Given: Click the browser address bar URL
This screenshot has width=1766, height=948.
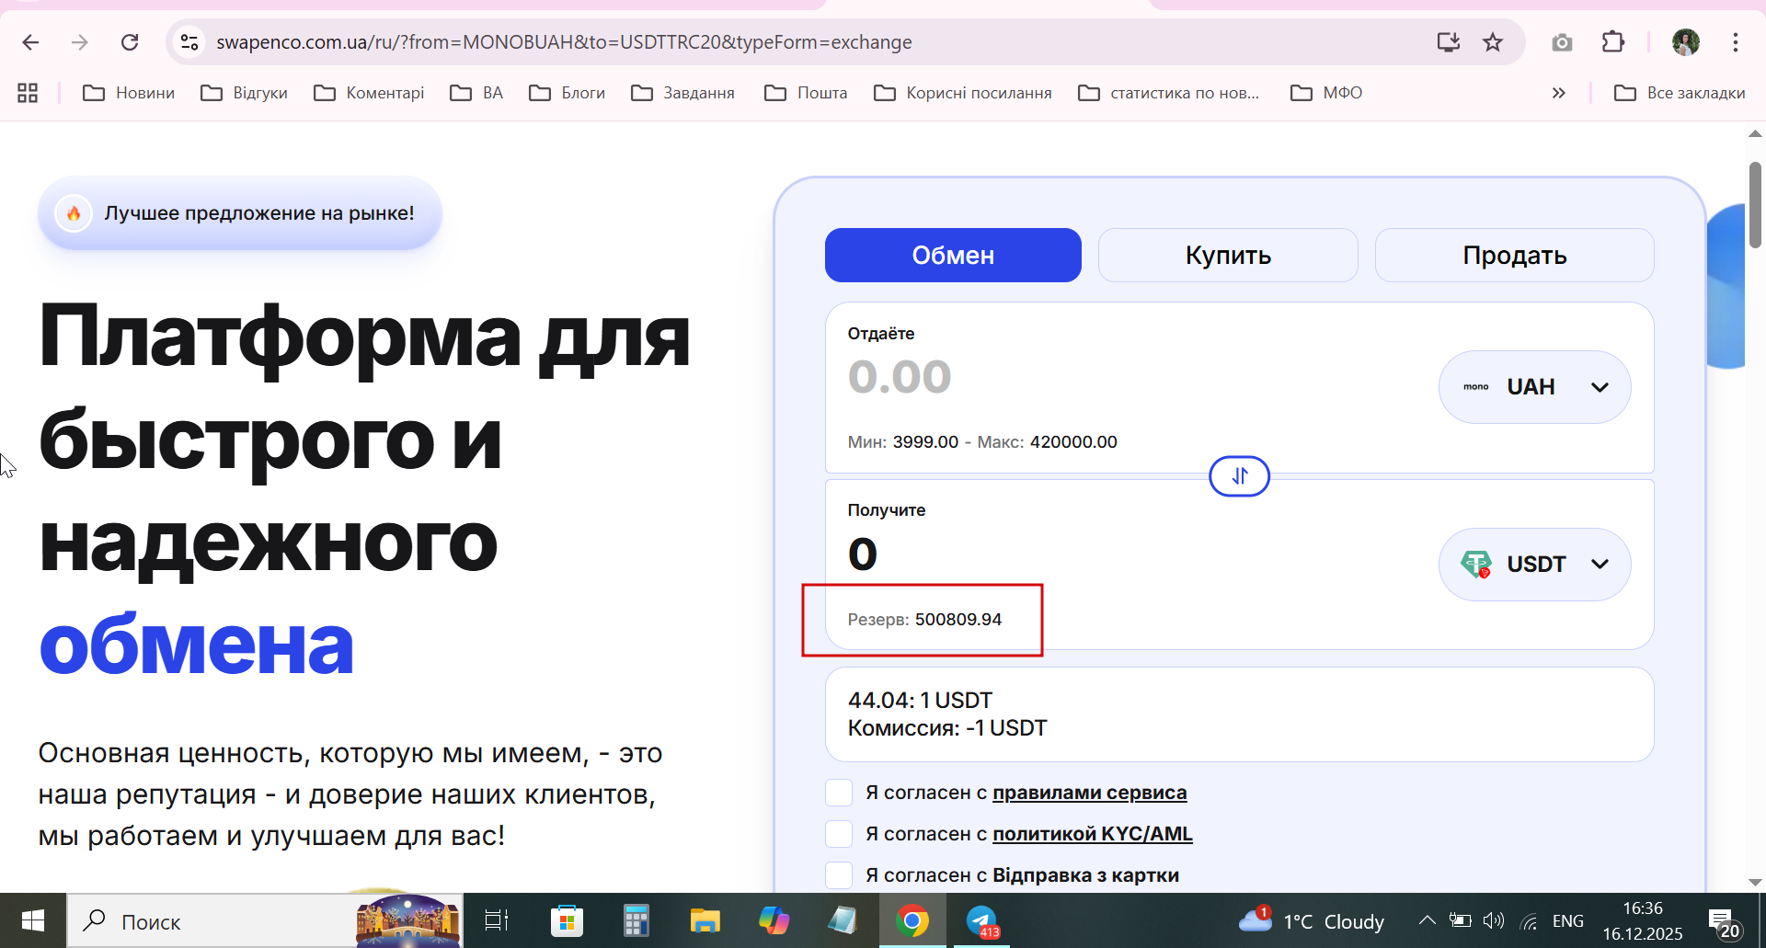Looking at the screenshot, I should 564,42.
